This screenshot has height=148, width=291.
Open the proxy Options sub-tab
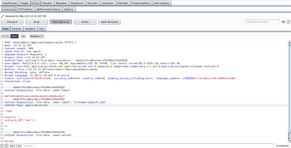(69, 9)
